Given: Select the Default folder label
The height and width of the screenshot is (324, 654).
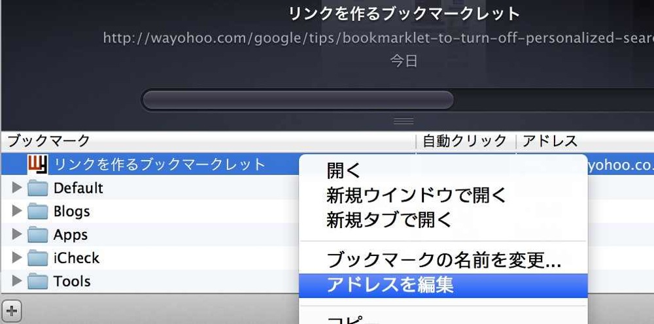Looking at the screenshot, I should pos(78,188).
